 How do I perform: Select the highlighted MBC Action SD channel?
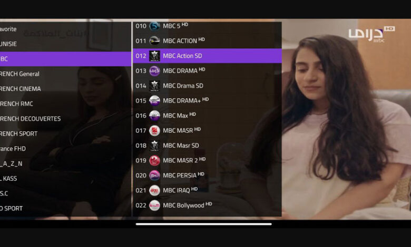(207, 56)
